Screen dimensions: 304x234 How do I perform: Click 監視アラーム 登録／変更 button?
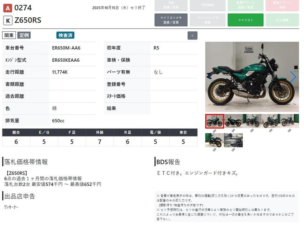coord(245,5)
